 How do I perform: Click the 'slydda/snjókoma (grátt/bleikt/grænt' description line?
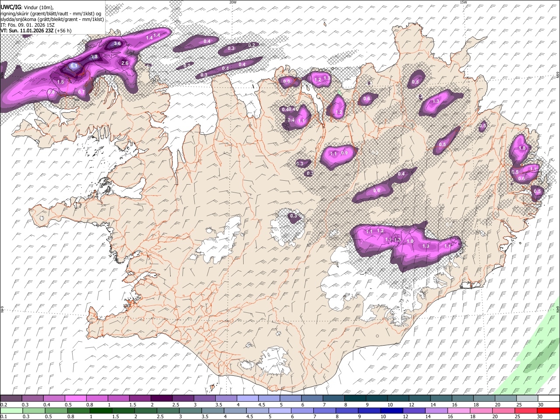52,19
